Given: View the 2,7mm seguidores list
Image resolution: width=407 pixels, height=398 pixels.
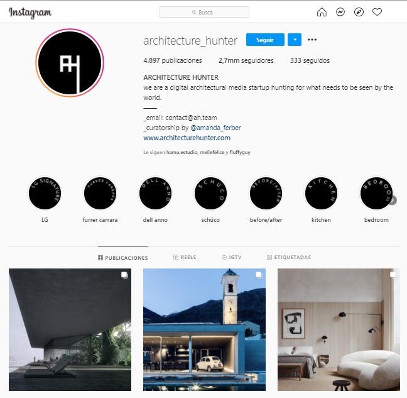Looking at the screenshot, I should point(246,60).
